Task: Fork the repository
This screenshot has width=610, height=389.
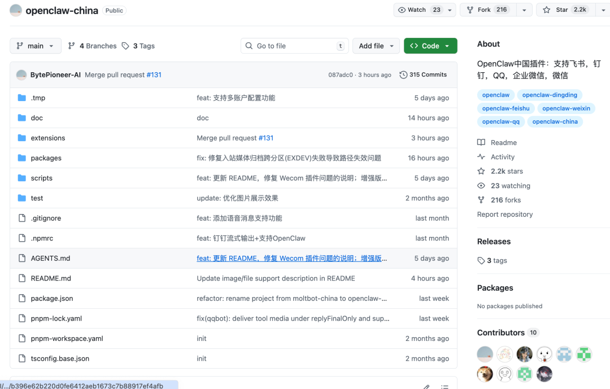Action: 488,10
